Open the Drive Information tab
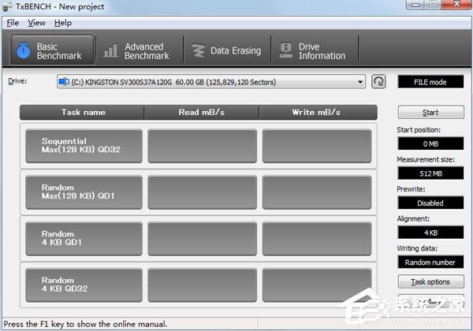 (315, 50)
